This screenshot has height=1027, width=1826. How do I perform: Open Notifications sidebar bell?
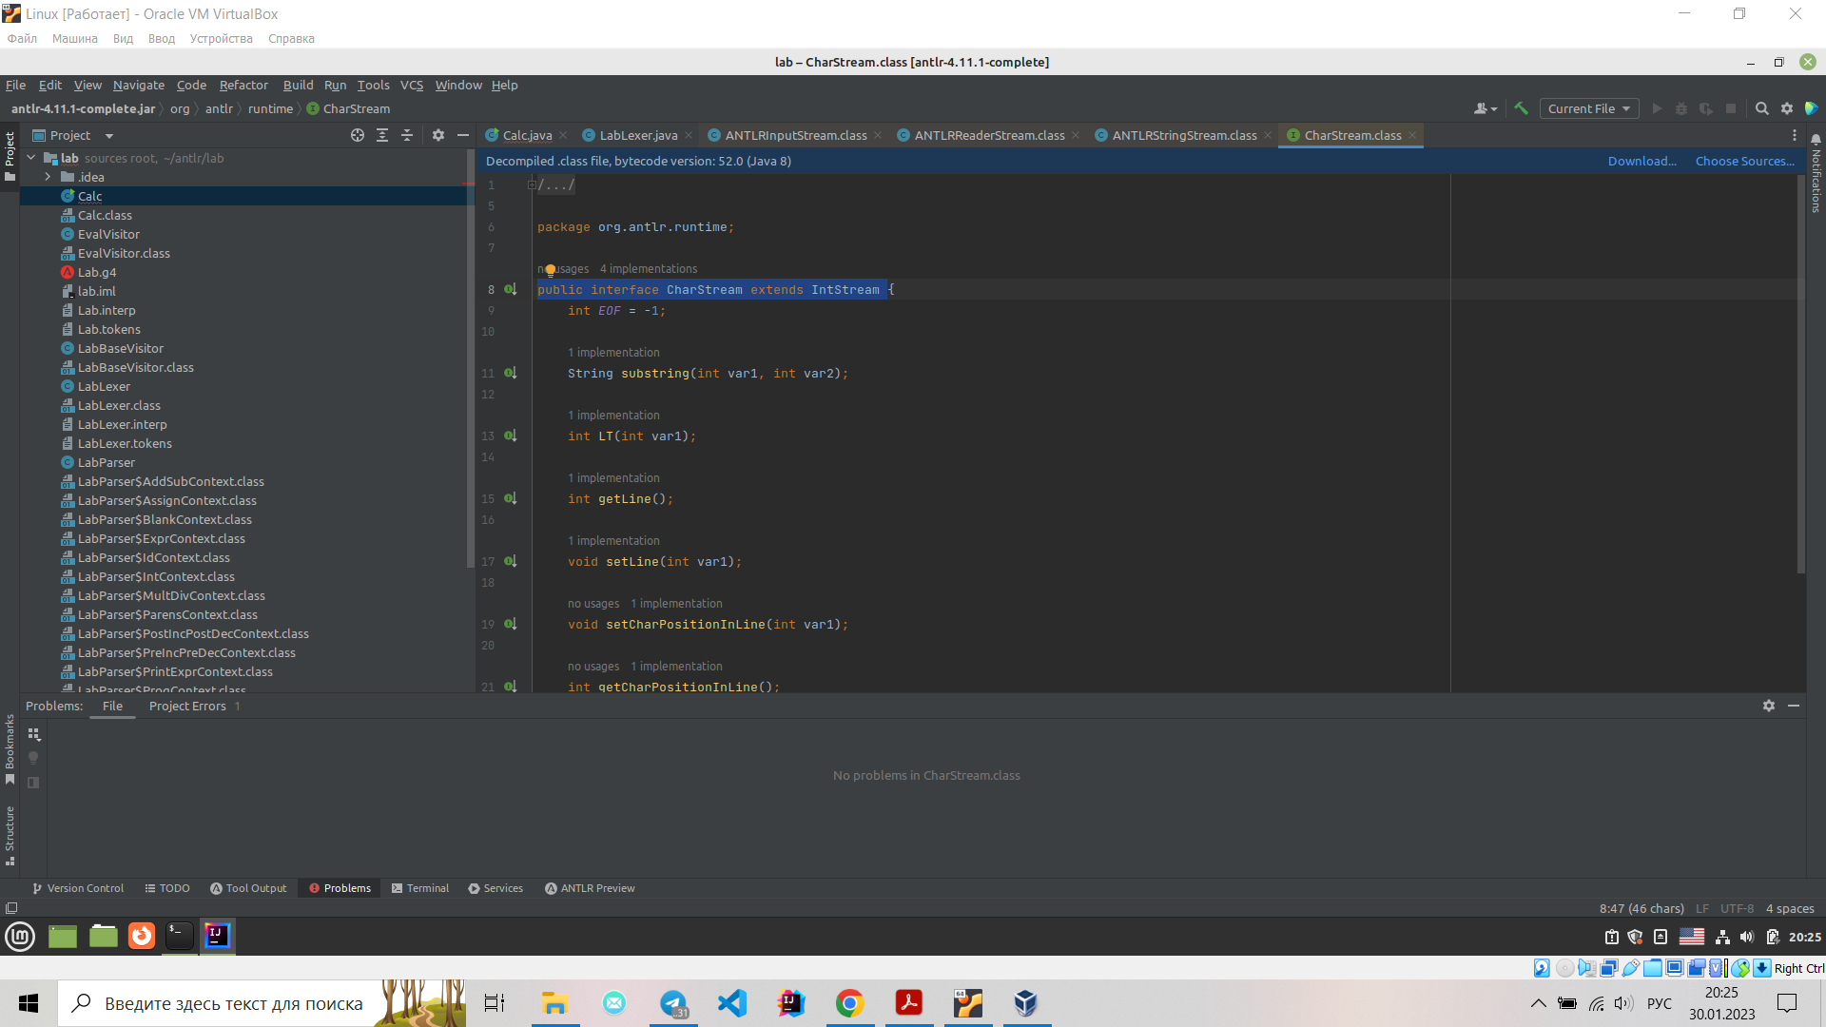[x=1816, y=140]
